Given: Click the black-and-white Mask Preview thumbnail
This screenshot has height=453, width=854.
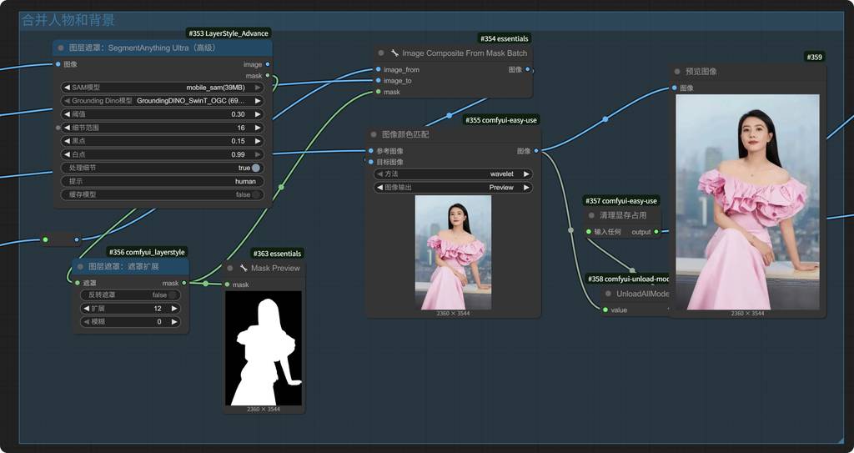Looking at the screenshot, I should pos(264,349).
